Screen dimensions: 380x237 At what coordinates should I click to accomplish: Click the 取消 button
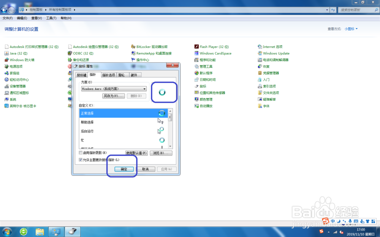(x=146, y=169)
